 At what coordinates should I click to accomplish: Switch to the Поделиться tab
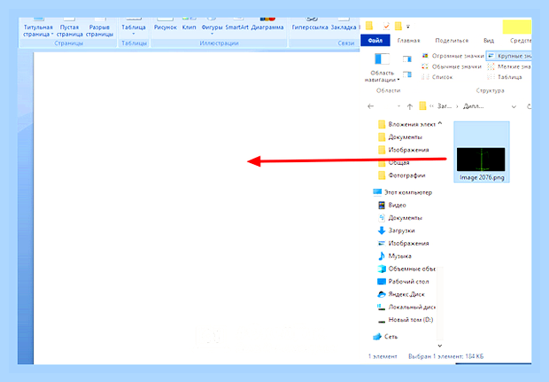click(x=452, y=40)
